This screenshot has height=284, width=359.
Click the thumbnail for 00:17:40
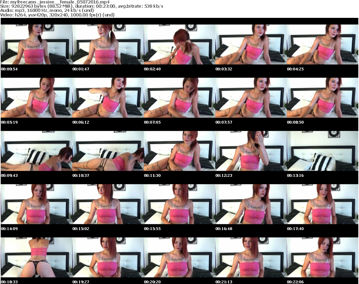323,204
